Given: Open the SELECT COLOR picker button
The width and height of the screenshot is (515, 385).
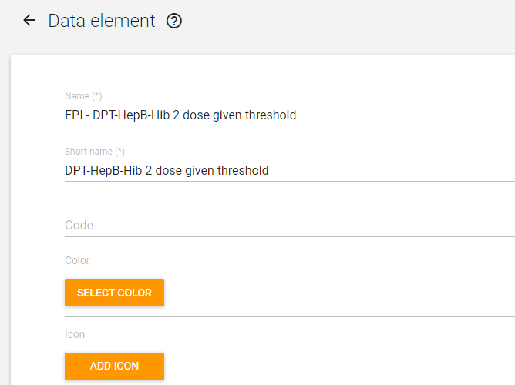Looking at the screenshot, I should (114, 293).
